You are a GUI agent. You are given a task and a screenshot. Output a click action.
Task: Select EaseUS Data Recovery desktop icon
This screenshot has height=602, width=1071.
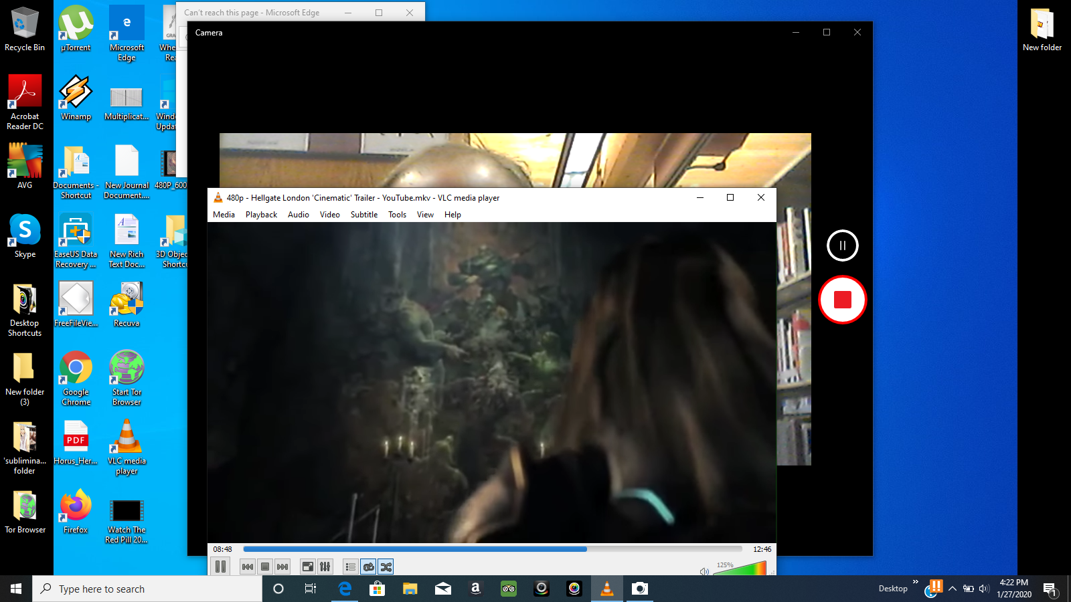tap(76, 240)
